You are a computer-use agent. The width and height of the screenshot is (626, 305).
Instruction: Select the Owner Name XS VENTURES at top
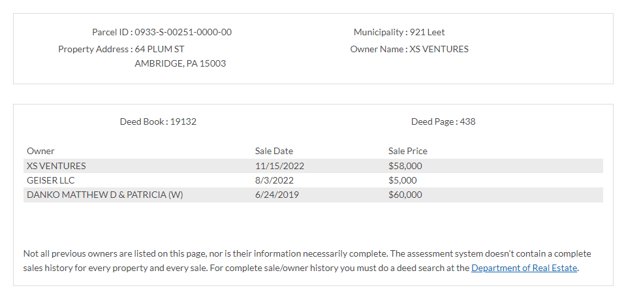click(439, 49)
